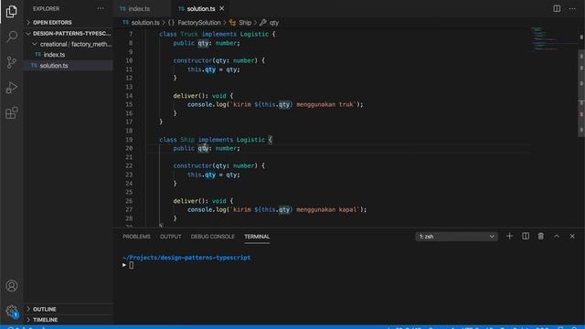This screenshot has height=329, width=585.
Task: Split the editor to the right
Action: [x=557, y=8]
